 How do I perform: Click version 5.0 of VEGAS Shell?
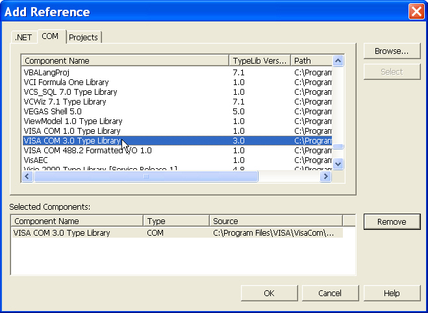[x=238, y=111]
